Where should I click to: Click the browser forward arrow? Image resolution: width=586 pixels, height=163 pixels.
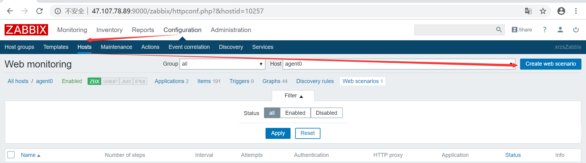pos(25,11)
